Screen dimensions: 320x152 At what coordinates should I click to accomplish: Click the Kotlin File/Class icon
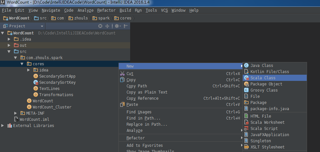tap(247, 71)
